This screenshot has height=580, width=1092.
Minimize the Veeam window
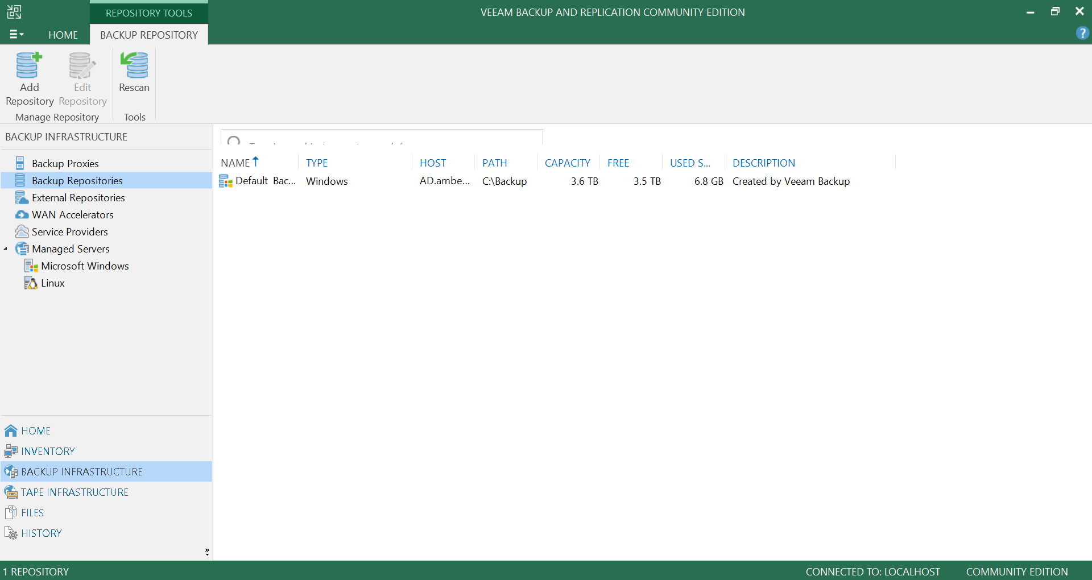(1030, 11)
